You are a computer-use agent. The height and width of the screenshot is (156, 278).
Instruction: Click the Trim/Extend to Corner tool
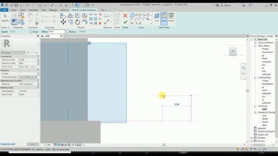click(x=85, y=22)
